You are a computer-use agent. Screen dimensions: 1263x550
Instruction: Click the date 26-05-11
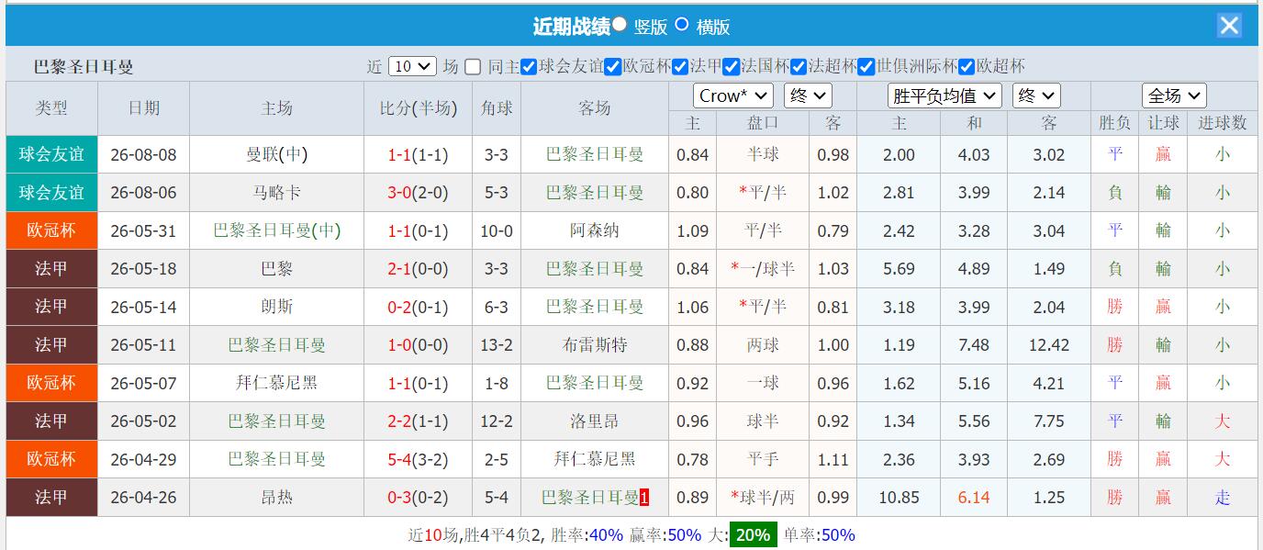pyautogui.click(x=143, y=345)
